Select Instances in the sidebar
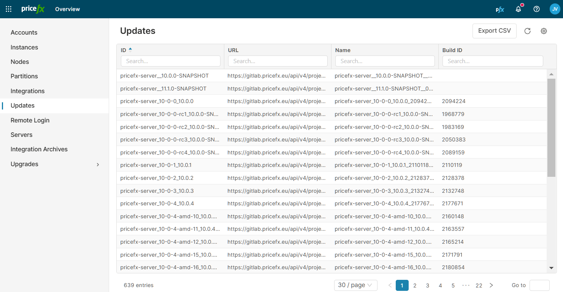The height and width of the screenshot is (292, 563). (24, 47)
